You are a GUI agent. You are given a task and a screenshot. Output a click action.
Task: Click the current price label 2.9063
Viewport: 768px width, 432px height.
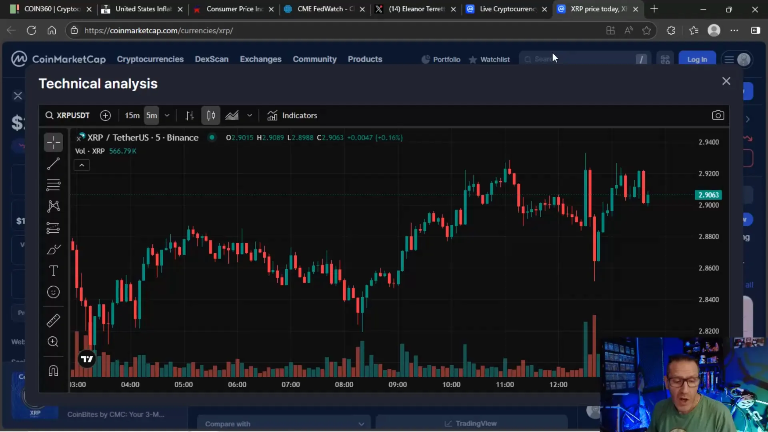coord(708,195)
